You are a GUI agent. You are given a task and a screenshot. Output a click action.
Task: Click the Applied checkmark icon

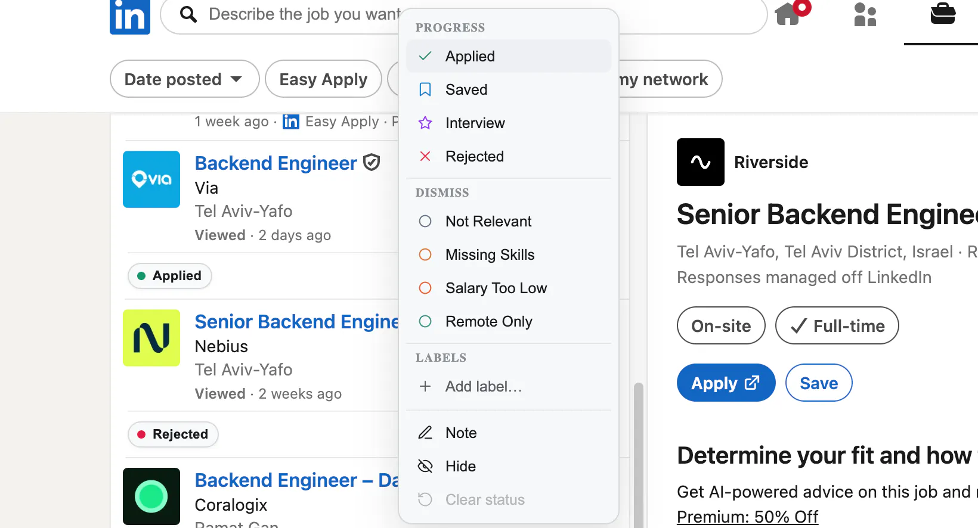[x=425, y=56]
